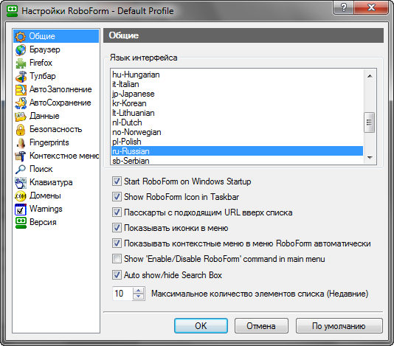
Task: Click the OK button
Action: click(x=201, y=326)
